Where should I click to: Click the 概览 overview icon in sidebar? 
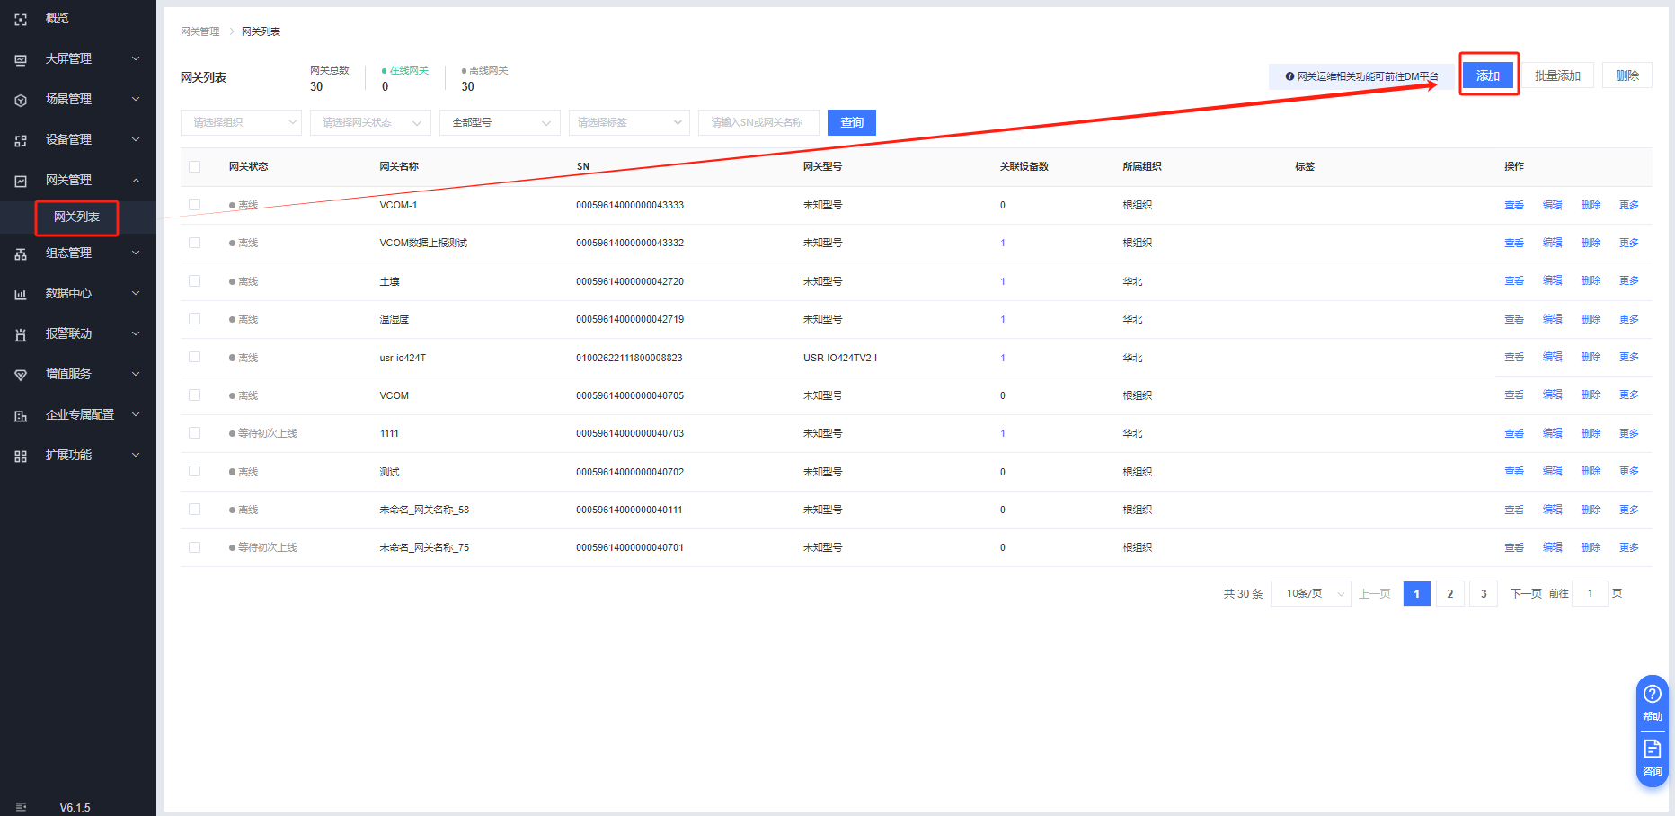(21, 19)
